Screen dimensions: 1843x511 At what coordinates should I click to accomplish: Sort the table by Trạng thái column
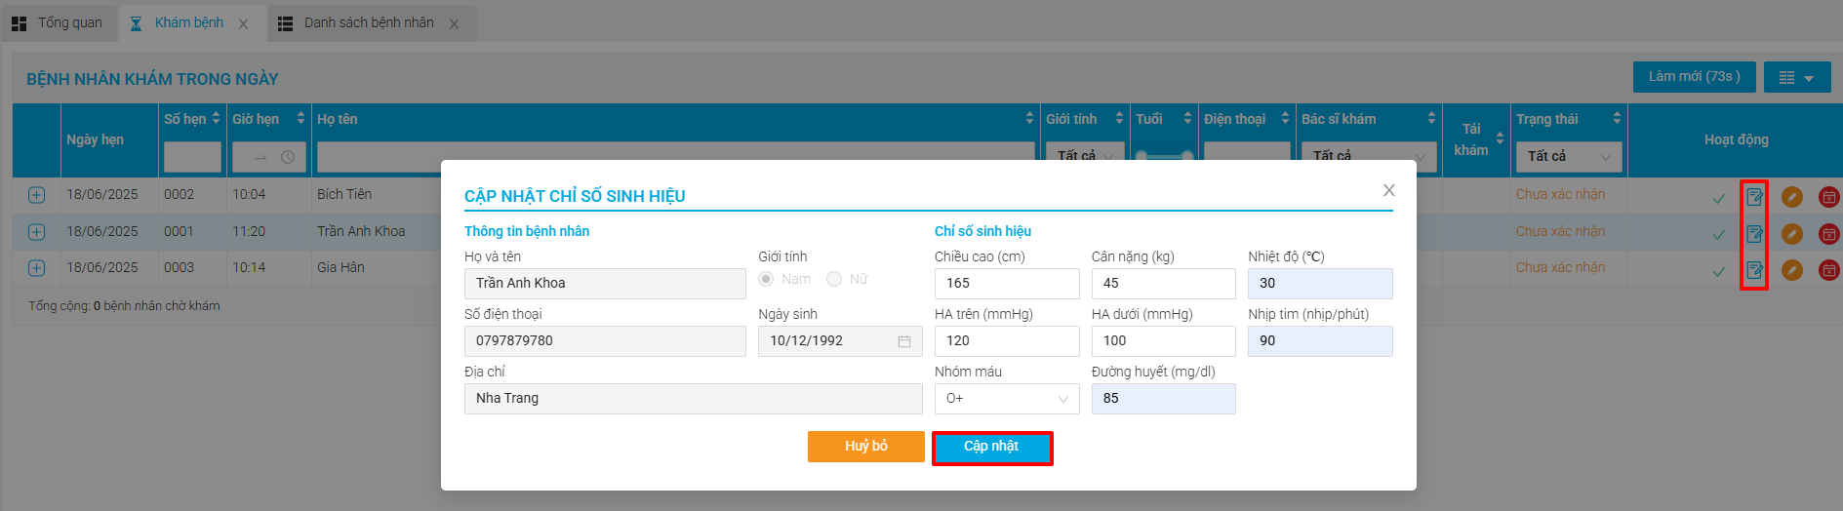pyautogui.click(x=1617, y=118)
